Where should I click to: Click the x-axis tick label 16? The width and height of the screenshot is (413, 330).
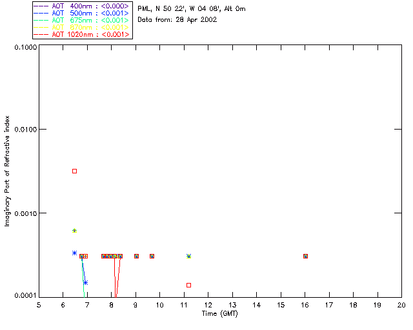coord(305,305)
